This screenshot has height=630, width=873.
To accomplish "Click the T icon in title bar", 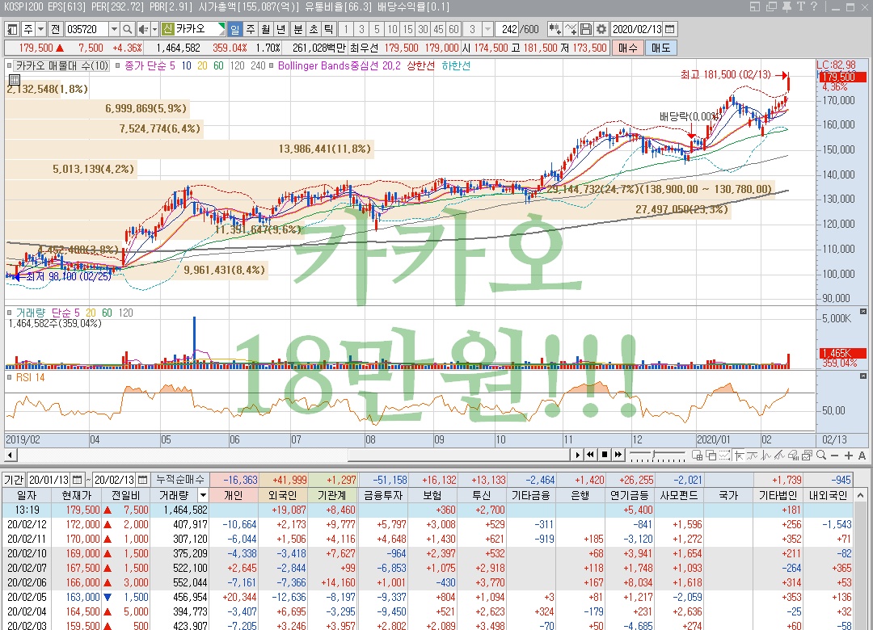I will pyautogui.click(x=800, y=6).
